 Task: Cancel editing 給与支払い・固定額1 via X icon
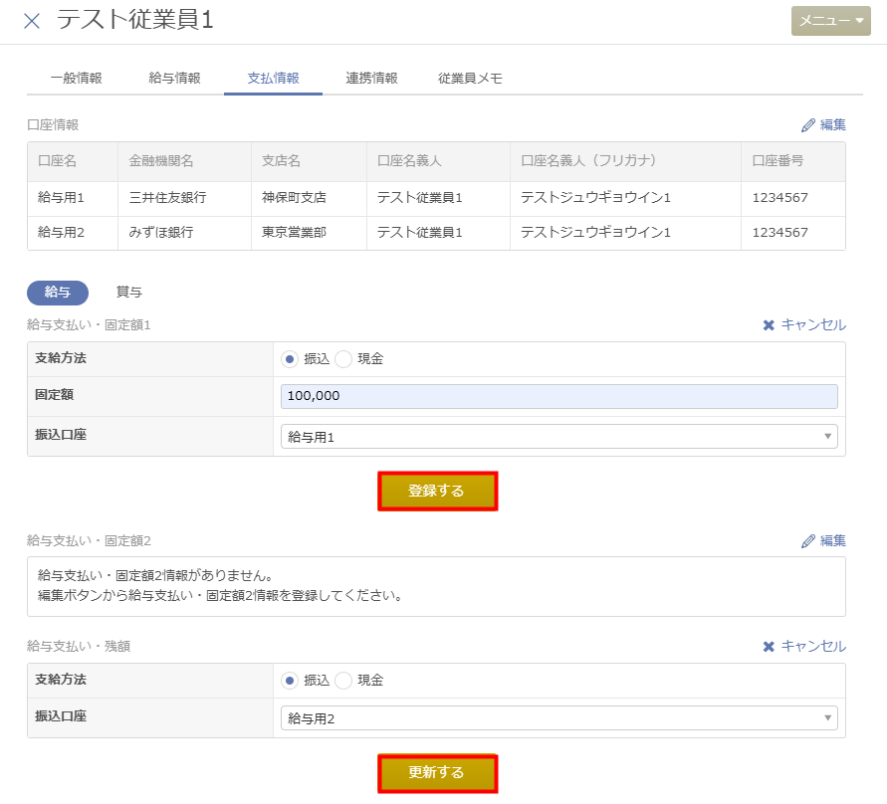pos(769,325)
